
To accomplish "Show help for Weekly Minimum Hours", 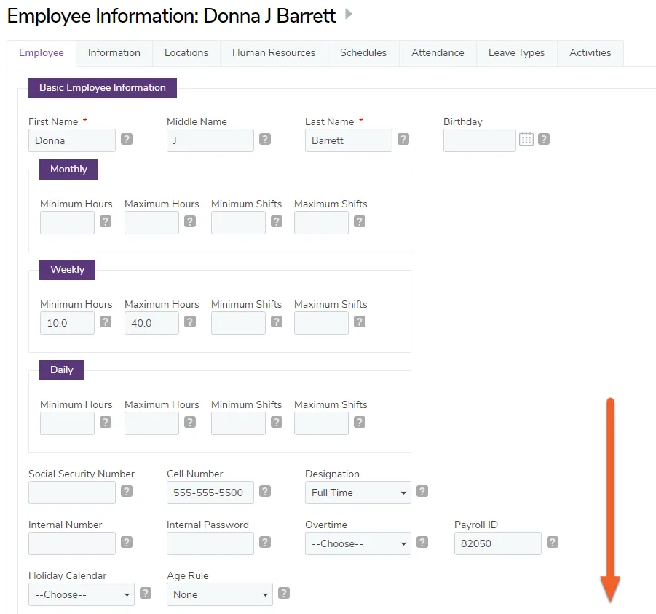I will click(x=106, y=322).
